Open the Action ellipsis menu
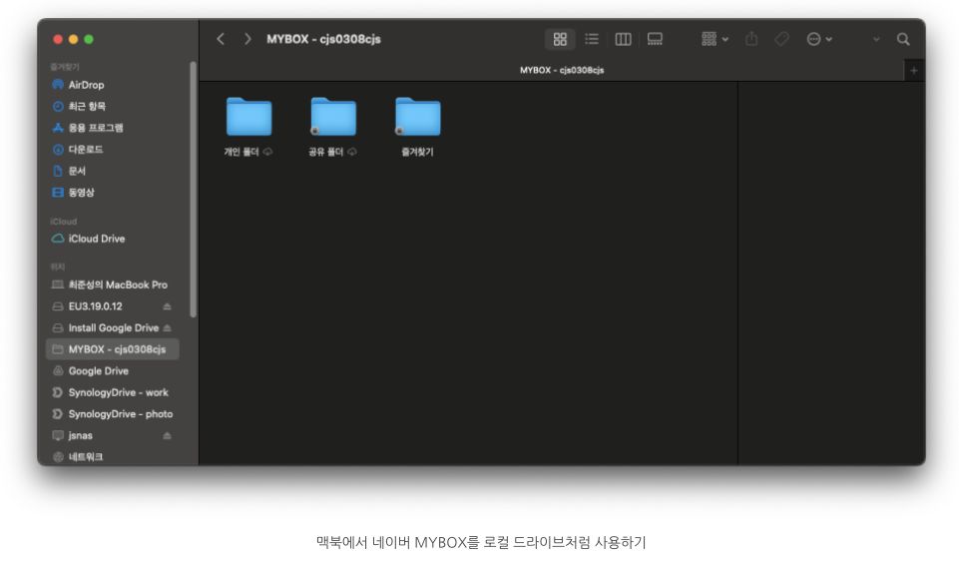 pyautogui.click(x=818, y=39)
